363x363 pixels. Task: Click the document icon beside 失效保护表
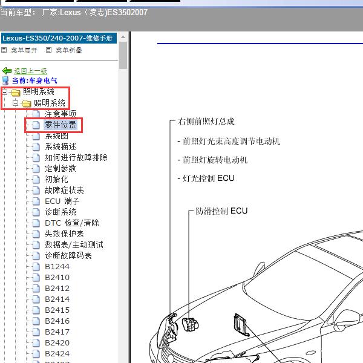click(36, 234)
